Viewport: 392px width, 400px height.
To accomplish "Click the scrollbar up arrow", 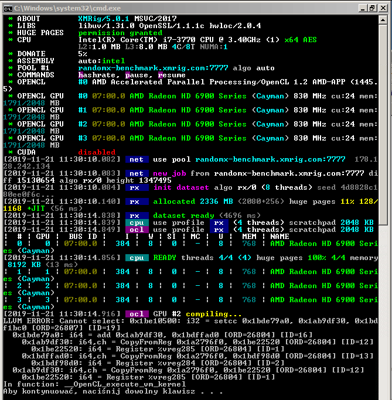I will [x=383, y=20].
